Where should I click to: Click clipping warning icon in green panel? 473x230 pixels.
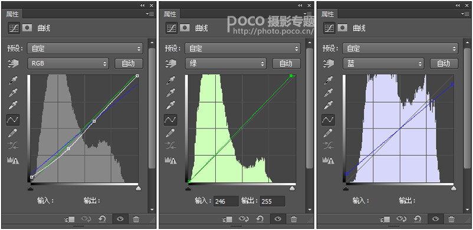pos(171,160)
